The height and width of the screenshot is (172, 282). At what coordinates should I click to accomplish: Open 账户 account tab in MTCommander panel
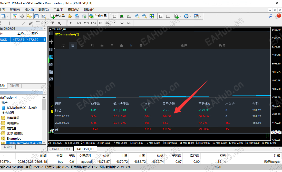pyautogui.click(x=184, y=45)
